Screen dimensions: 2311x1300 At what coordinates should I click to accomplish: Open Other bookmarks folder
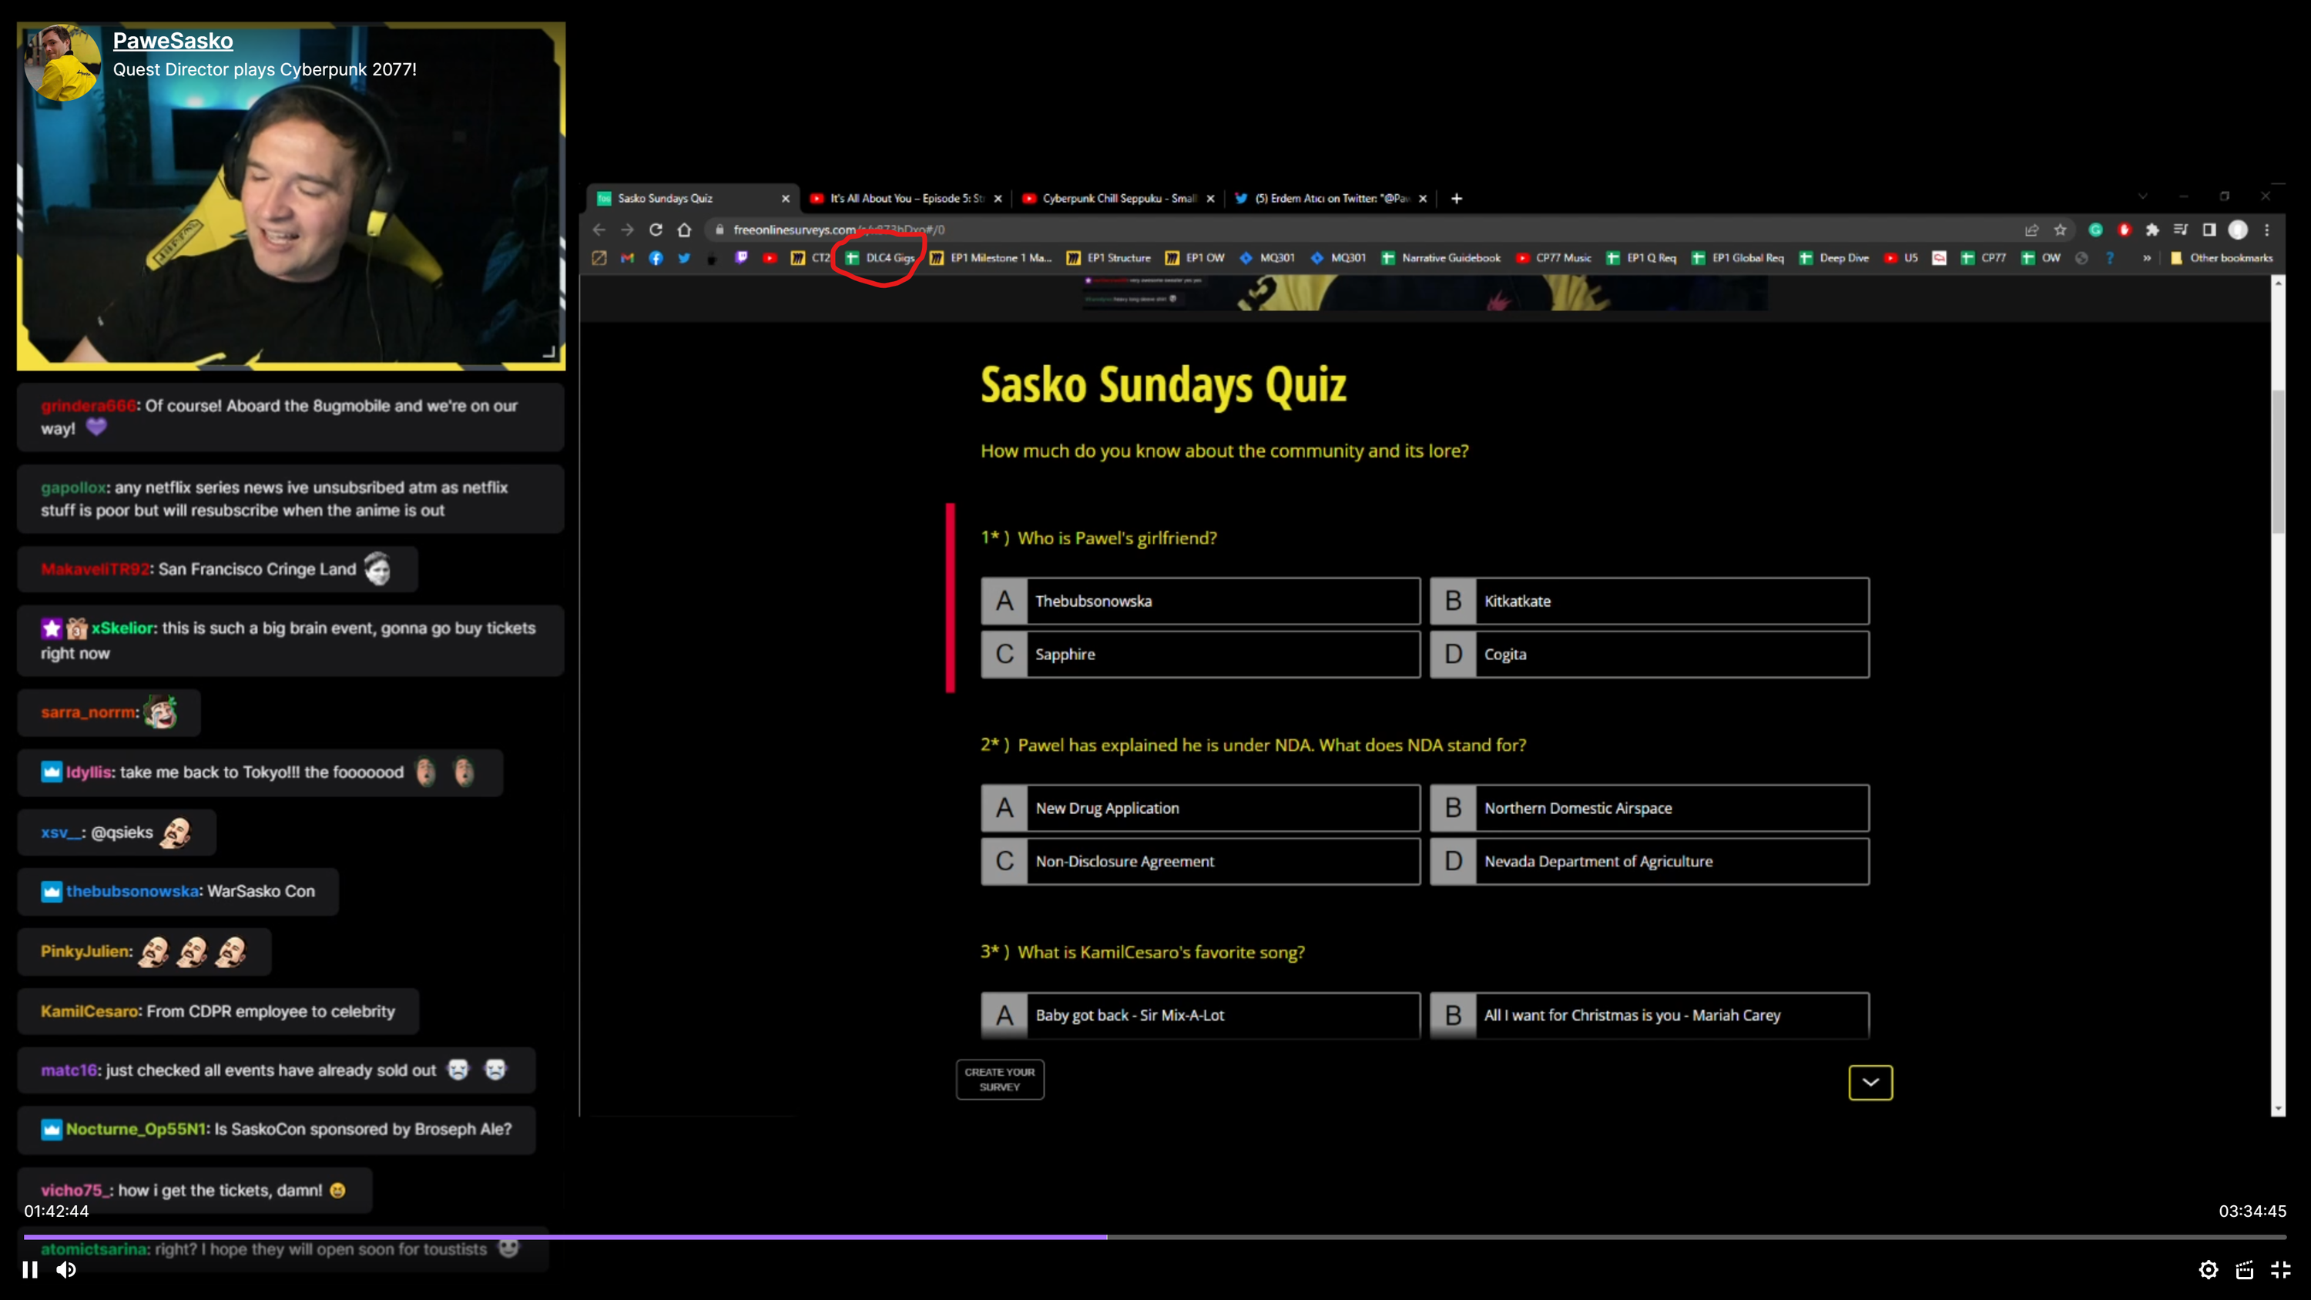point(2222,259)
